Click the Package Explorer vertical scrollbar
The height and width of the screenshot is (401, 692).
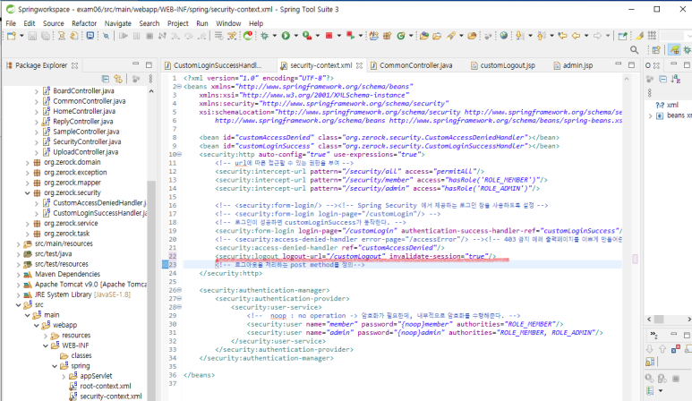pyautogui.click(x=151, y=291)
